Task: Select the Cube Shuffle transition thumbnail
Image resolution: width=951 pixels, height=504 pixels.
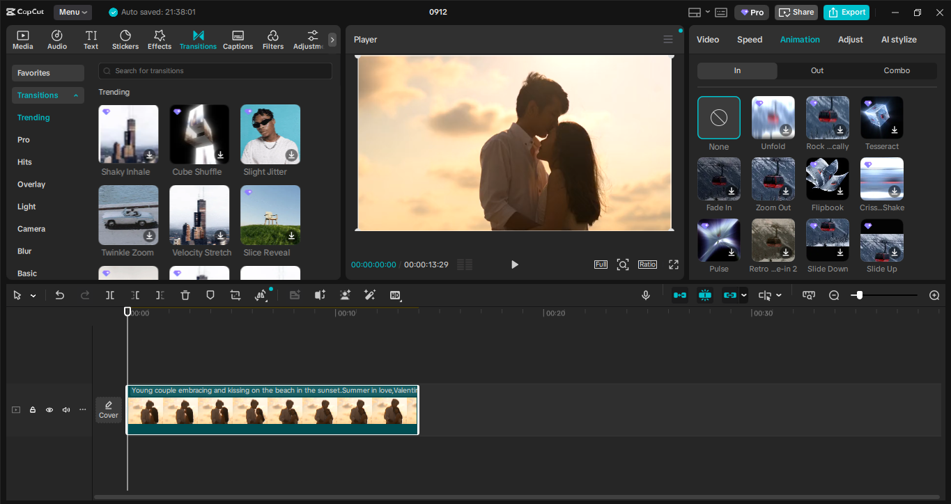Action: point(199,134)
